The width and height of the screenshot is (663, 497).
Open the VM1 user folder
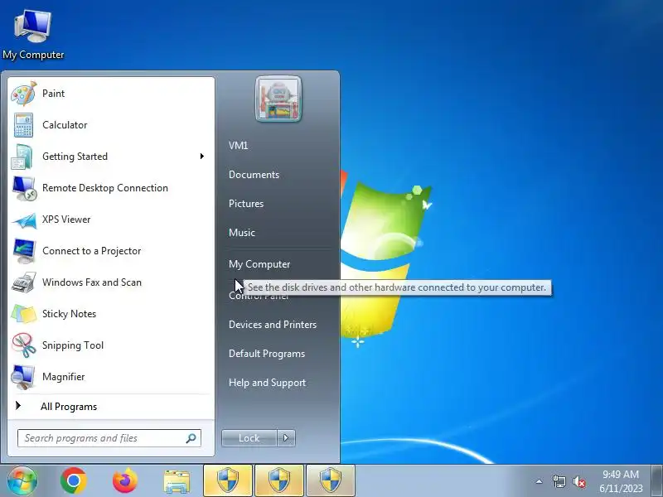tap(238, 146)
